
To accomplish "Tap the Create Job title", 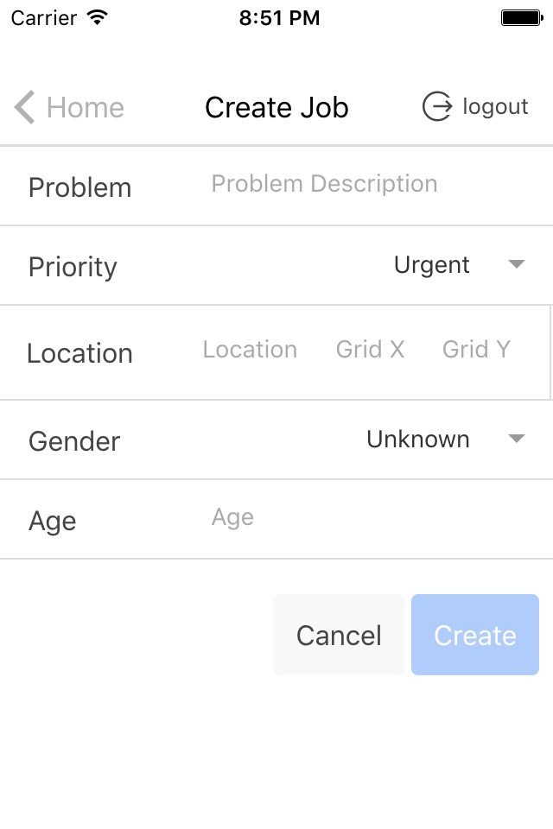I will pyautogui.click(x=276, y=108).
